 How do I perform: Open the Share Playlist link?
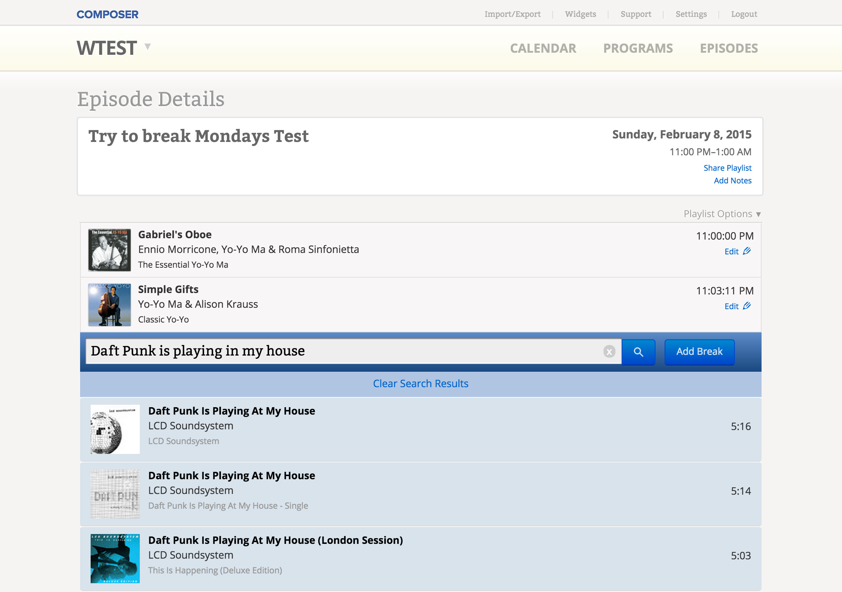click(x=727, y=168)
